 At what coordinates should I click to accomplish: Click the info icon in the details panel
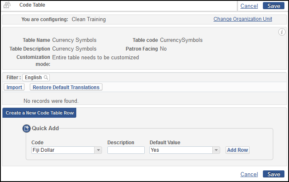coord(282,32)
